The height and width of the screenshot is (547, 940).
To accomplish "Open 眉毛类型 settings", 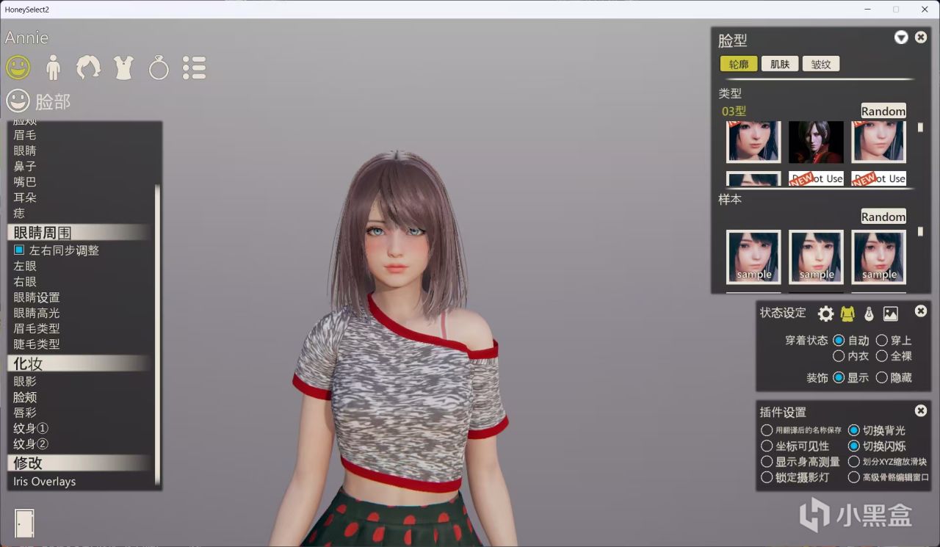I will point(37,328).
